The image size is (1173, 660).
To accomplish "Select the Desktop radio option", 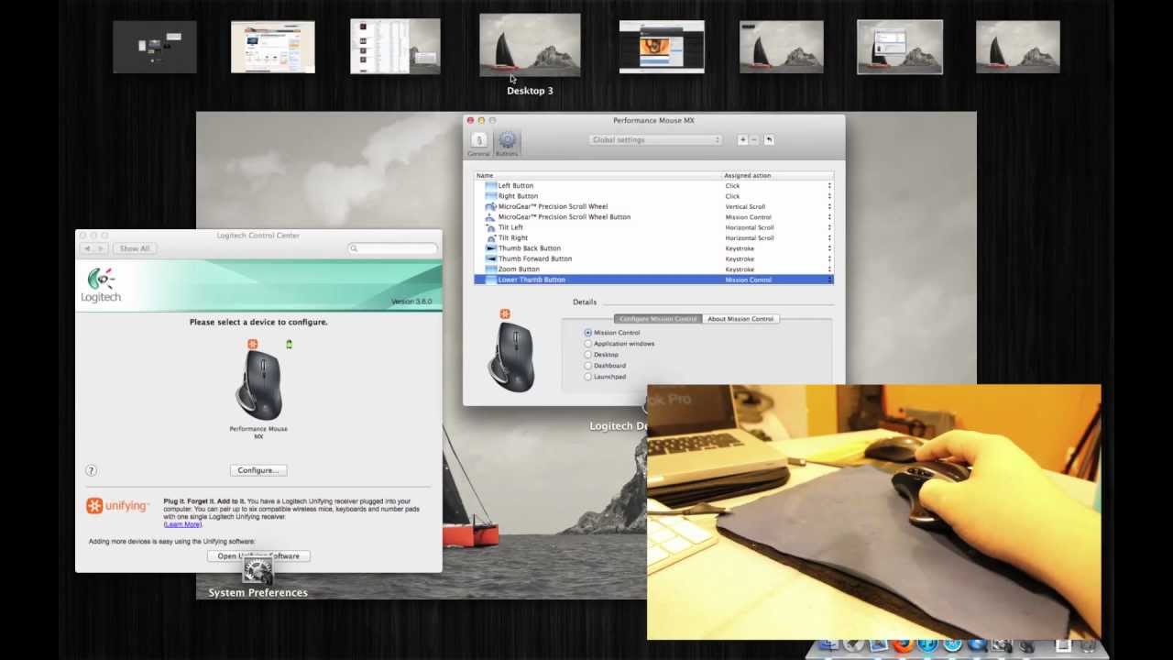I will (x=588, y=355).
